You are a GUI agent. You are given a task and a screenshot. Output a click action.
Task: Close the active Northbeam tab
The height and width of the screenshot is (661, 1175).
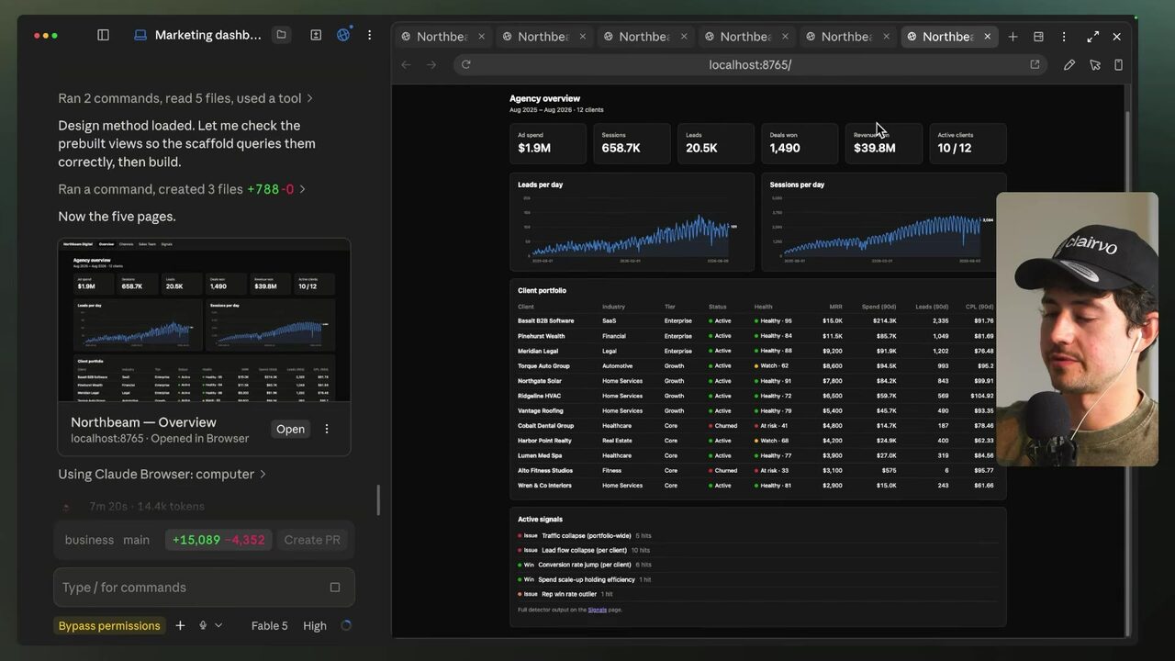[987, 37]
